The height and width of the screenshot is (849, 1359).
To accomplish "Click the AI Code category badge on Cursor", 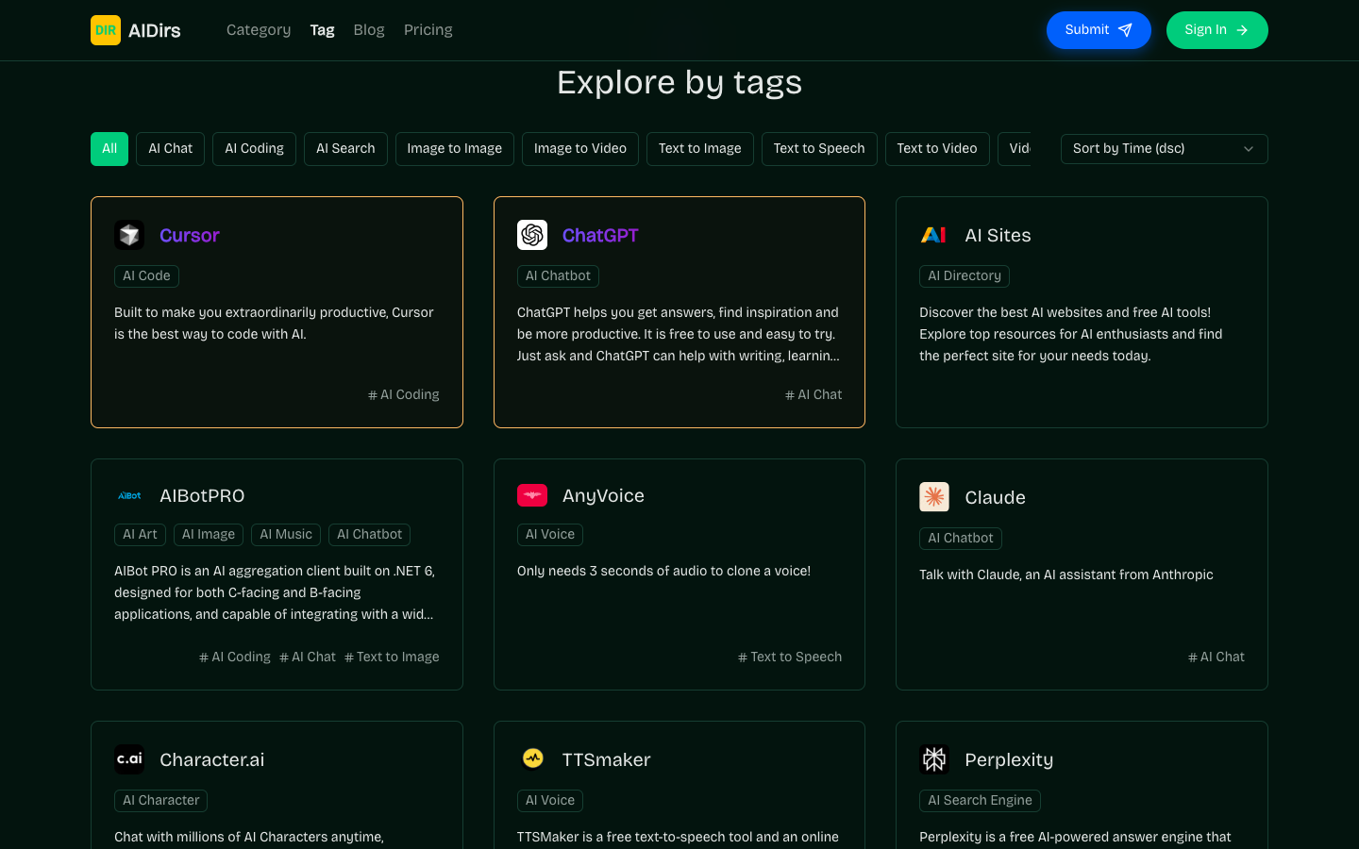I will click(x=146, y=276).
